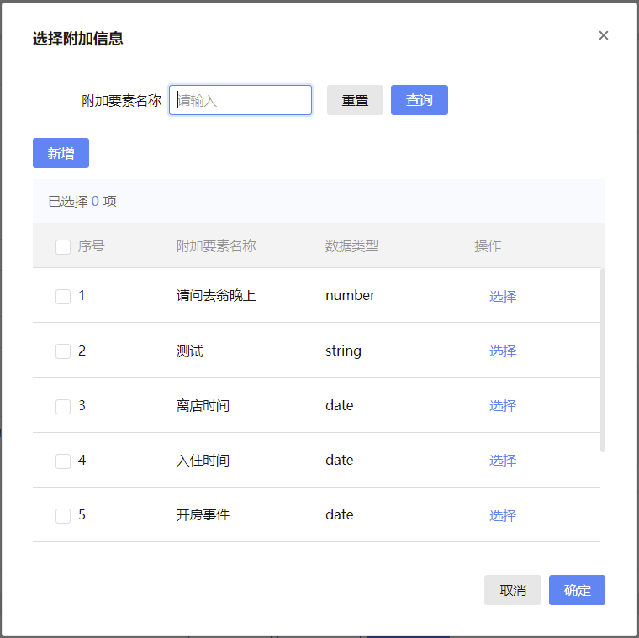Click 选择 link for 入住时间
The image size is (639, 638).
503,461
